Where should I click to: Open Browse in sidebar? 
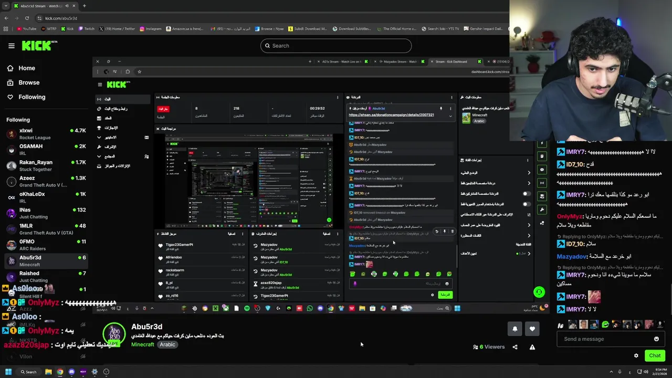pos(29,82)
